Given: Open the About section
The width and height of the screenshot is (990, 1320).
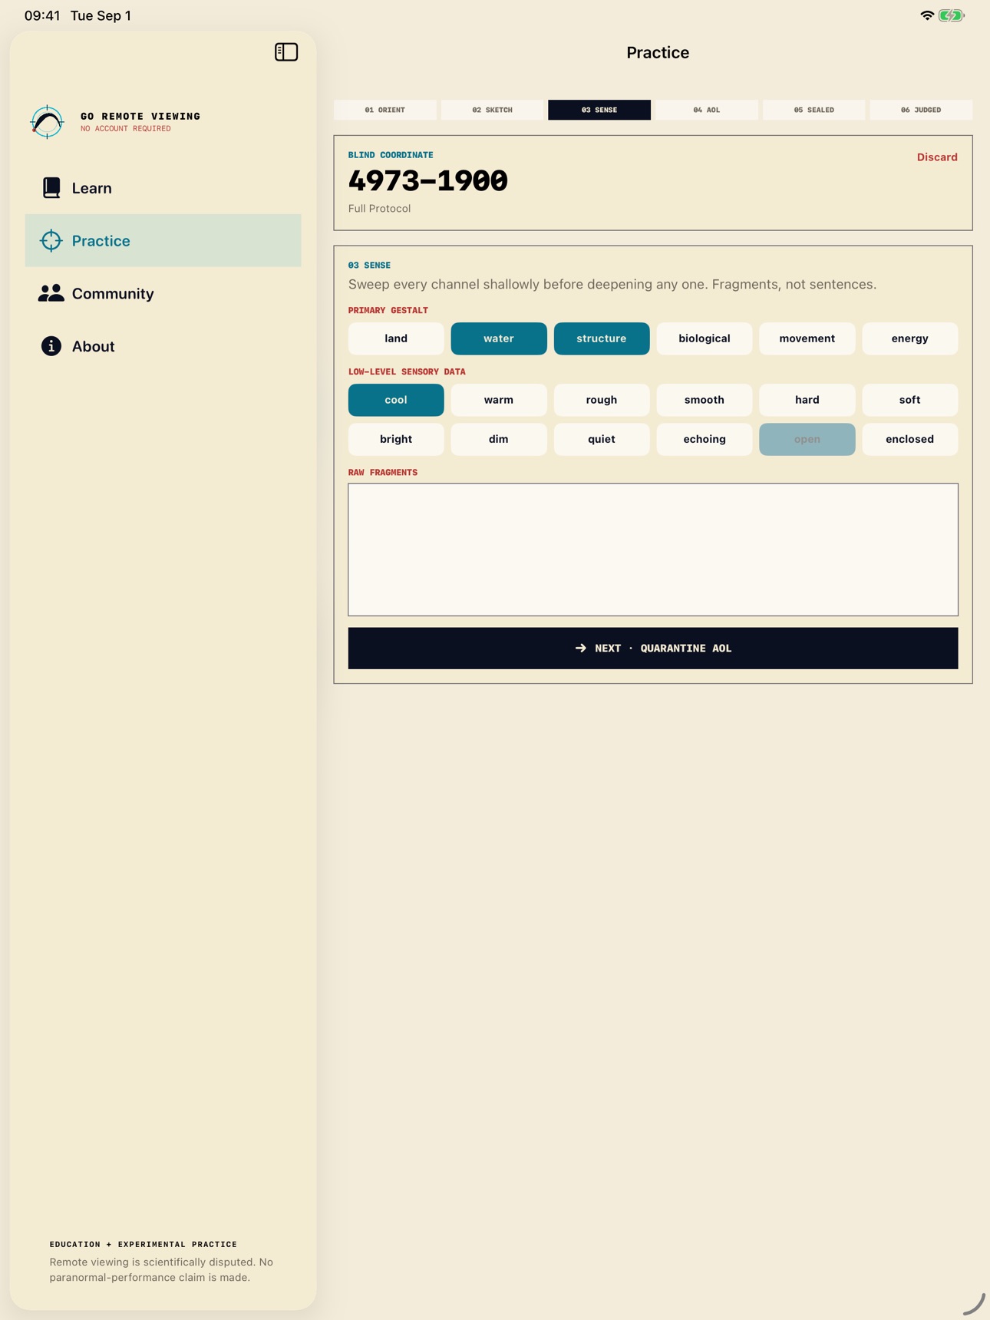Looking at the screenshot, I should [163, 346].
